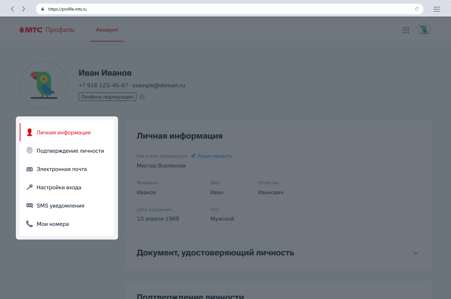
Task: Open the apps grid icon
Action: 406,30
